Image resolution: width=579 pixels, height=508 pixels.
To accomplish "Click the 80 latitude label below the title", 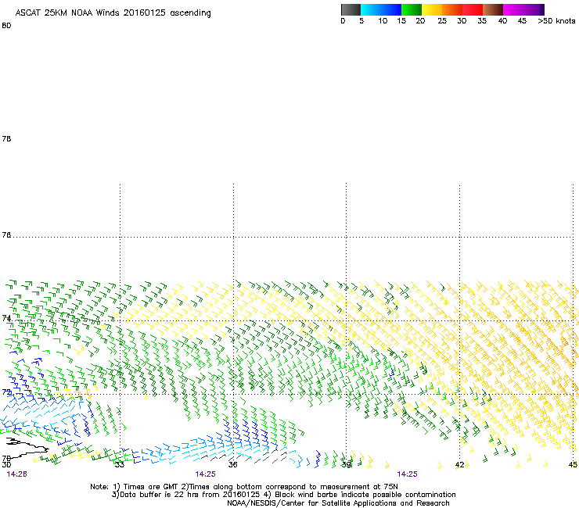I will (6, 26).
